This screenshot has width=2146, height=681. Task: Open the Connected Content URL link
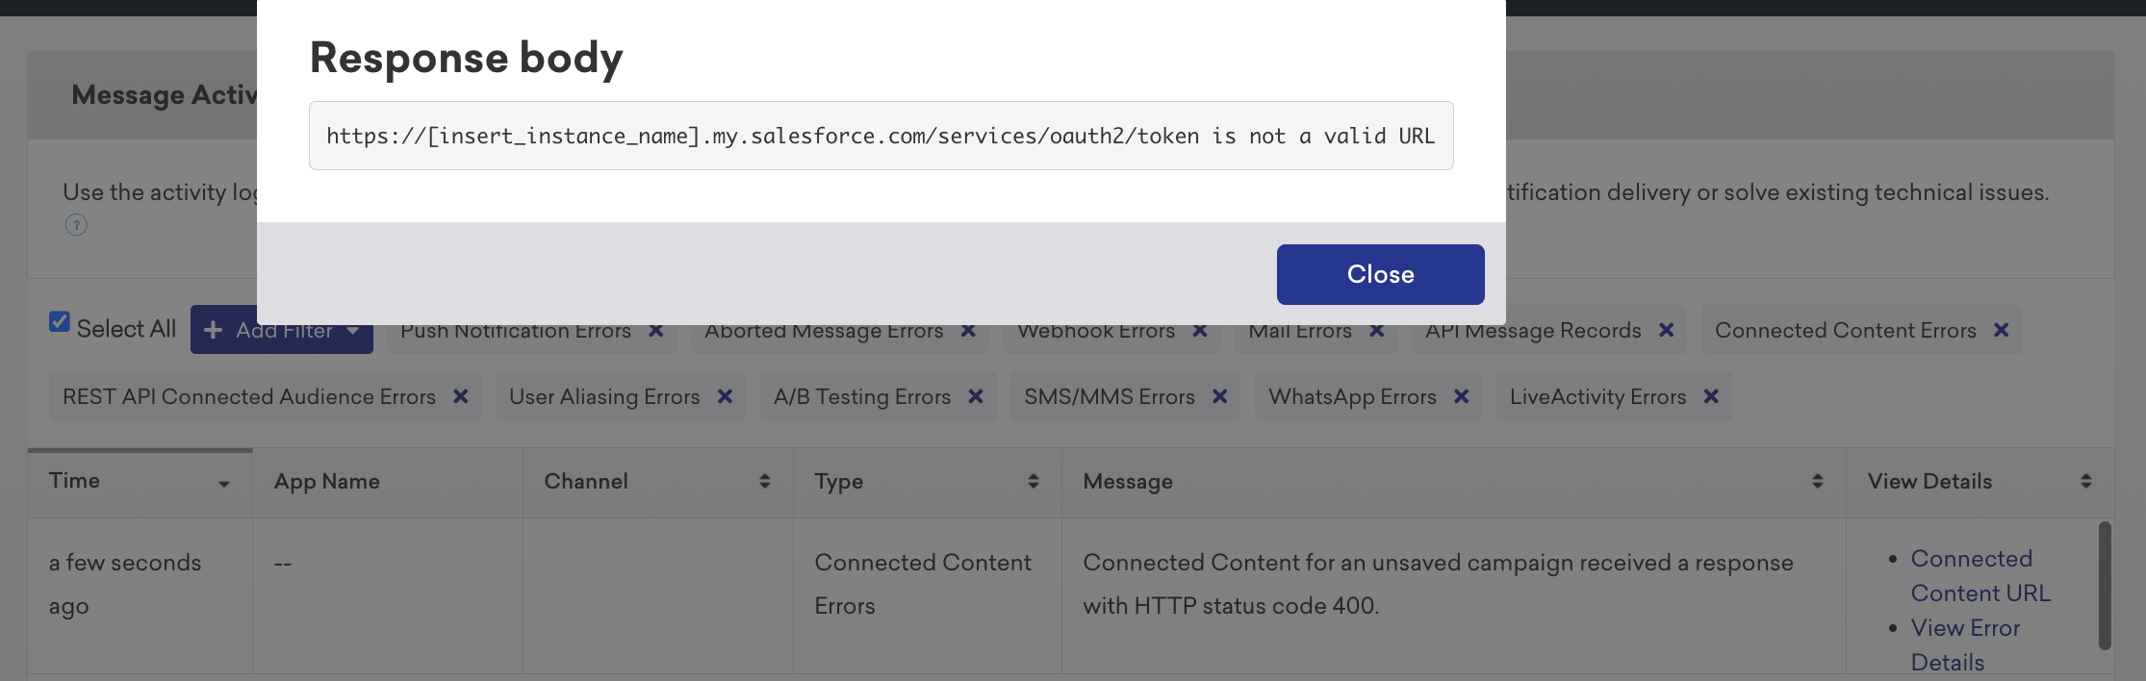point(1980,576)
